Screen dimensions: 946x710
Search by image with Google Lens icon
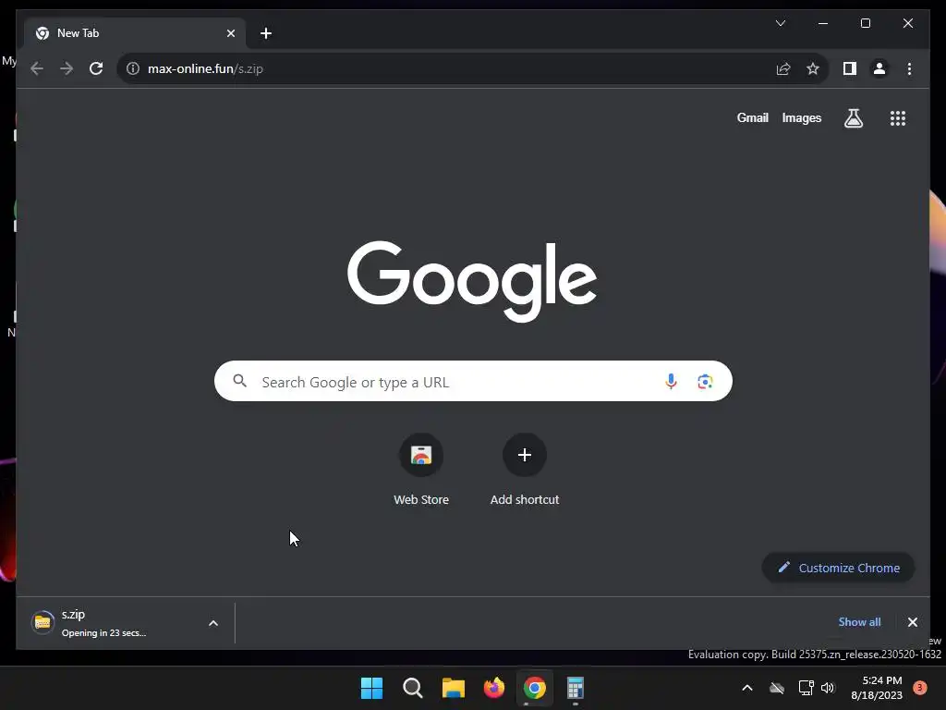[x=705, y=382]
